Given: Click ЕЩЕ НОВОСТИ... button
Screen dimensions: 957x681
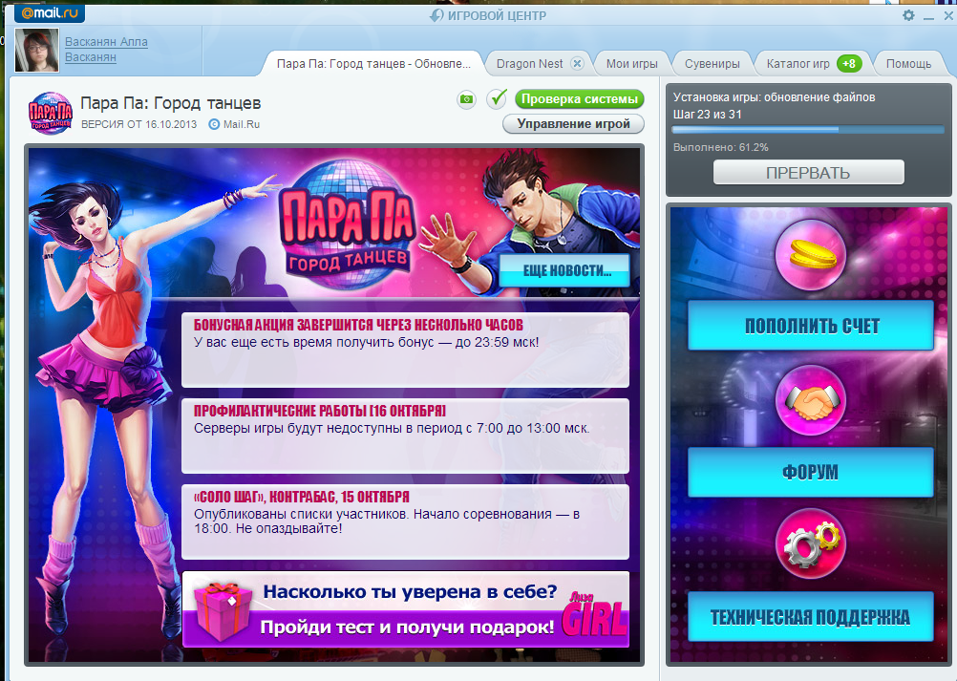Looking at the screenshot, I should click(x=566, y=271).
